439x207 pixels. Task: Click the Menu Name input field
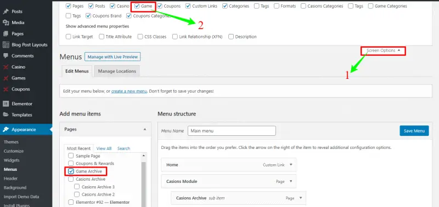[232, 131]
